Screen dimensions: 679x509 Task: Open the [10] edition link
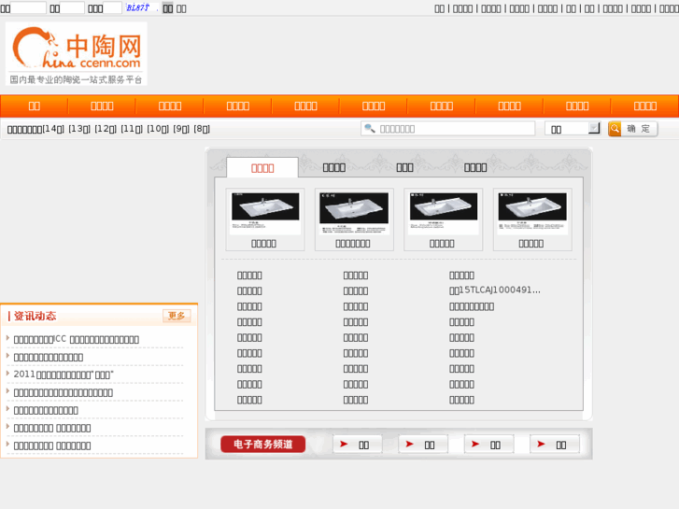(158, 129)
